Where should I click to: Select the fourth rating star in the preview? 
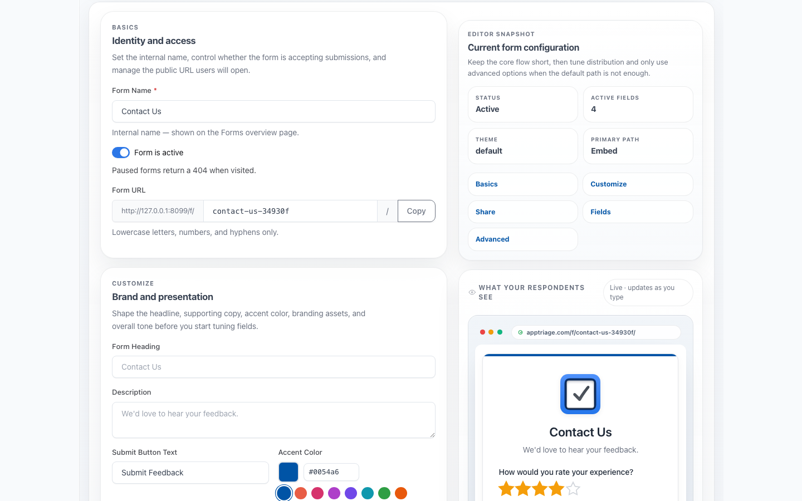click(x=556, y=489)
